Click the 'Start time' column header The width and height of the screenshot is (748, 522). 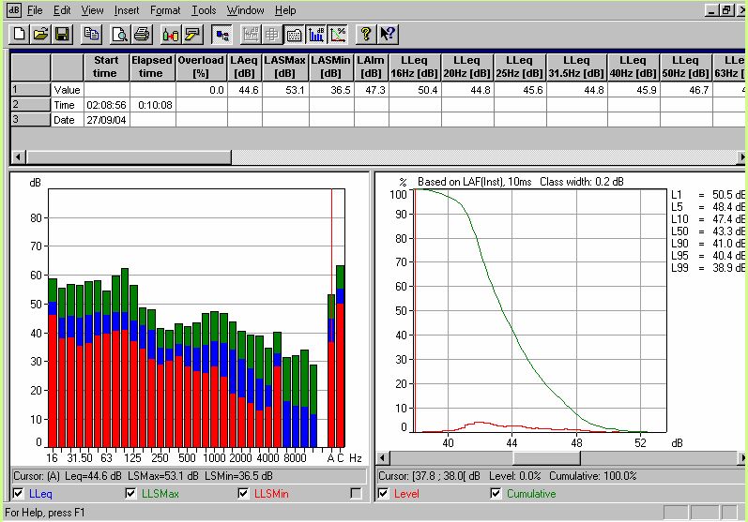[106, 67]
